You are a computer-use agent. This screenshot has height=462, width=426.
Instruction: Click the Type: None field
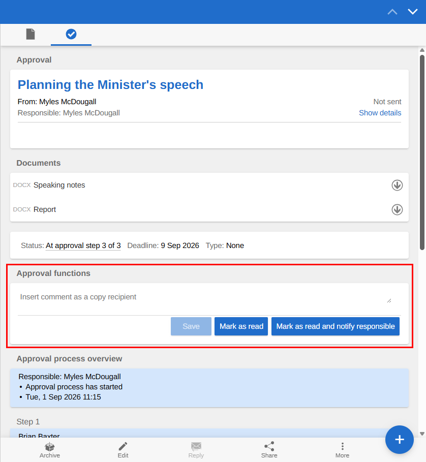225,245
